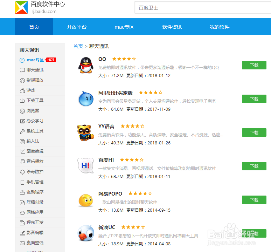Click the 游戏 gamepad icon
Screen dimensions: 271x252
(x=22, y=91)
